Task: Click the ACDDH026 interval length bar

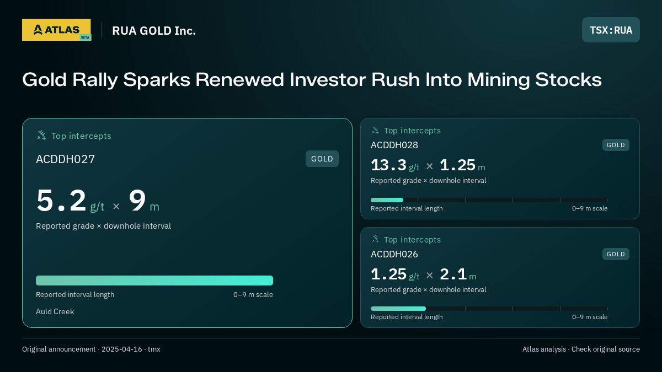Action: tap(489, 309)
